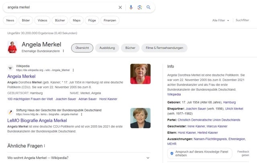This screenshot has width=257, height=163.
Task: Open Horst Kasner sitelink under Wikipedia result
Action: [x=108, y=99]
